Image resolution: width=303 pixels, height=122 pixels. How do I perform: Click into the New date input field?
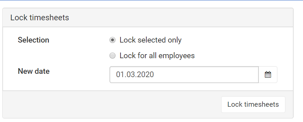pos(184,74)
